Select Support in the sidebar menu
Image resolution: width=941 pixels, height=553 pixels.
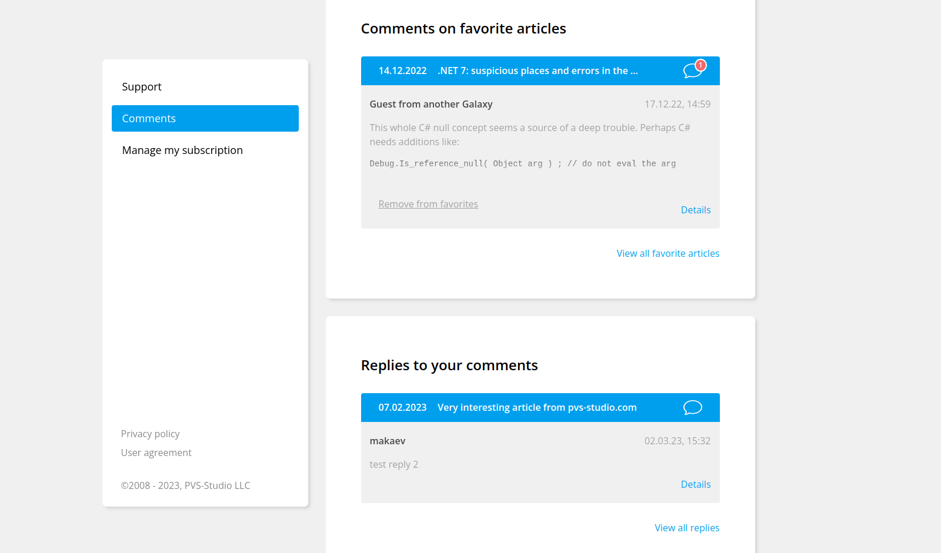141,86
